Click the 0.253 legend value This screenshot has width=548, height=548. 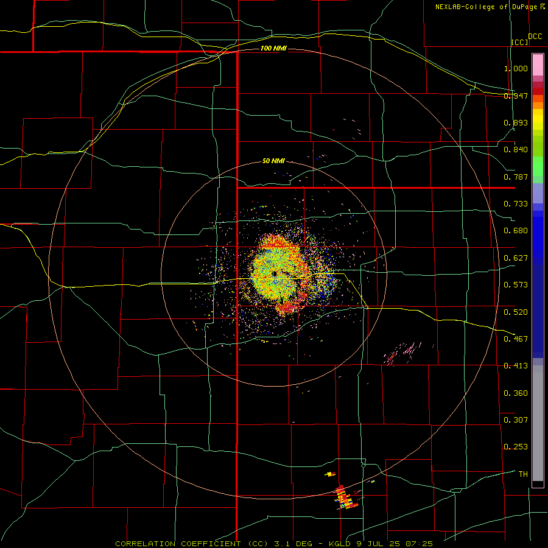pos(516,447)
